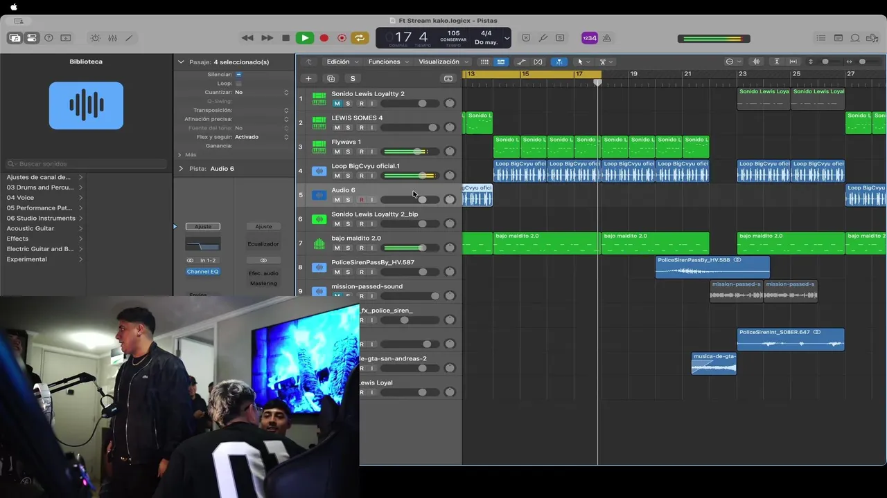Switch to grid view button in tracks toolbar
887x498 pixels.
click(484, 62)
